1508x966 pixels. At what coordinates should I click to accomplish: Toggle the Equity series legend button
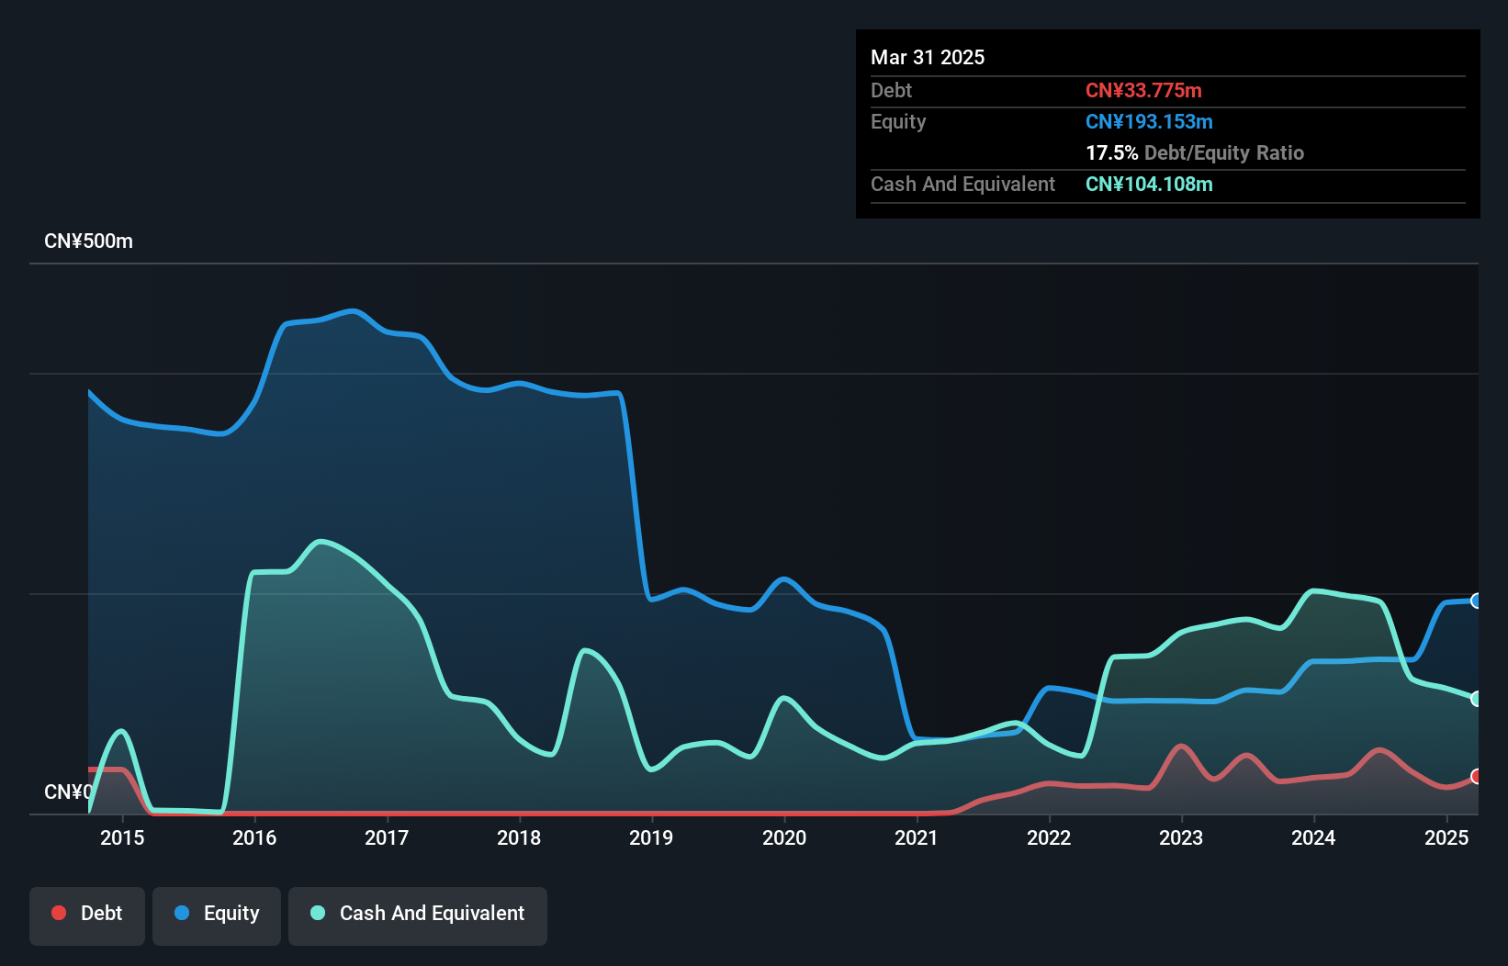coord(217,915)
